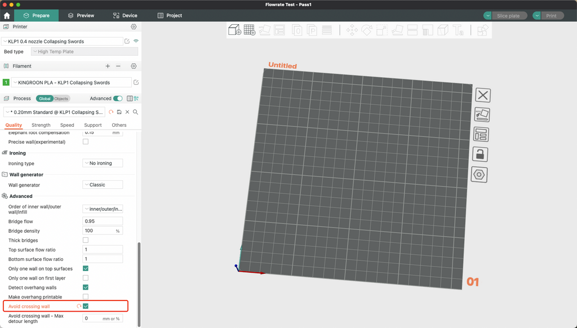577x328 pixels.
Task: Disable the Advanced mode toggle
Action: 118,99
